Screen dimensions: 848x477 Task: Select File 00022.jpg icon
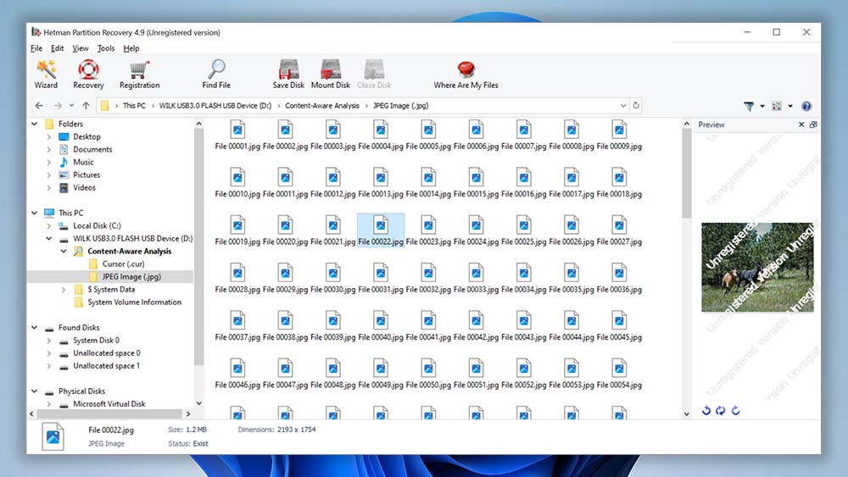coord(381,225)
